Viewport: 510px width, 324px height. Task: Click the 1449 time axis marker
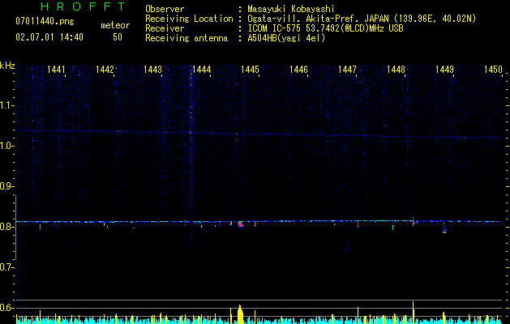(x=444, y=70)
